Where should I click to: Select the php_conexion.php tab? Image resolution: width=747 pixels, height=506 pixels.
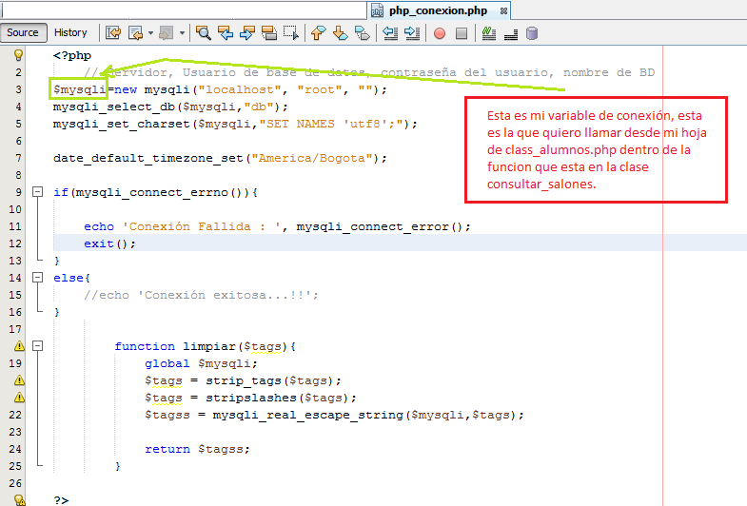pos(438,10)
